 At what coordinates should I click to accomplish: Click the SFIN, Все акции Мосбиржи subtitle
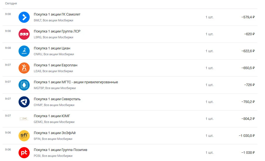point(53,139)
